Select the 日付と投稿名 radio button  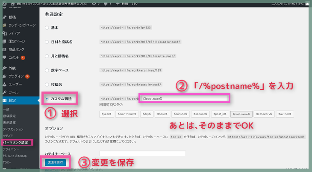[x=47, y=42]
